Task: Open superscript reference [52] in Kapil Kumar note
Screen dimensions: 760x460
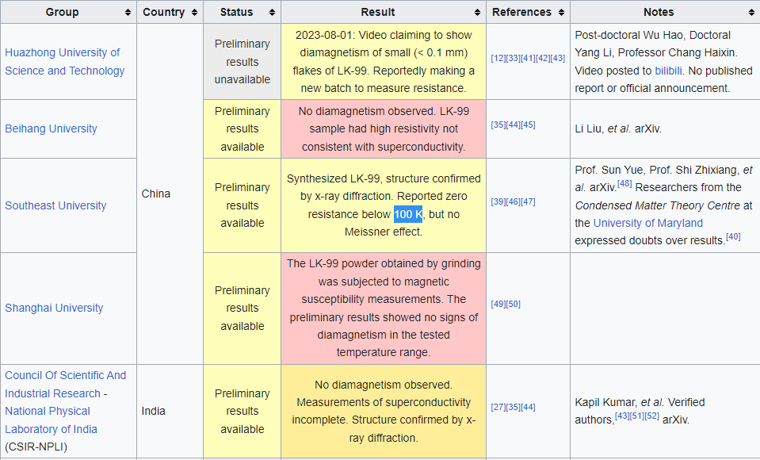Action: (652, 416)
